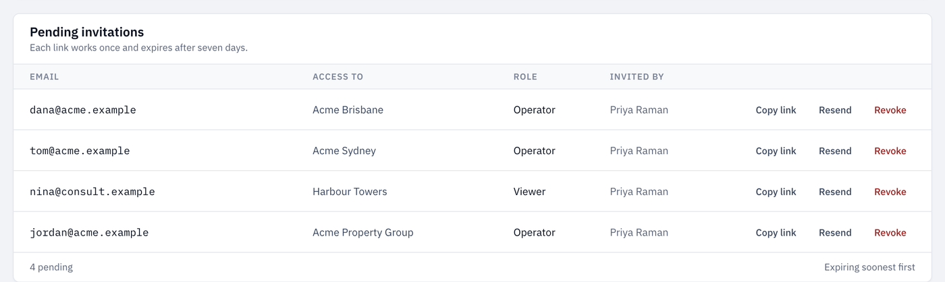This screenshot has height=282, width=945.
Task: Click the seven-day link expiry note
Action: [x=138, y=48]
